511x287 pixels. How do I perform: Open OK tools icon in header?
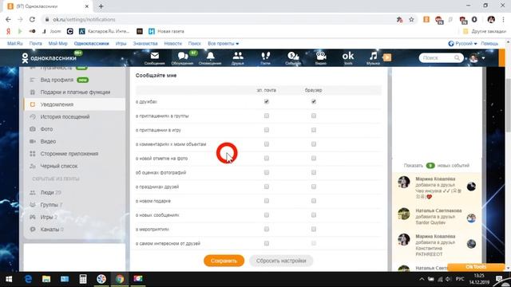pos(348,58)
